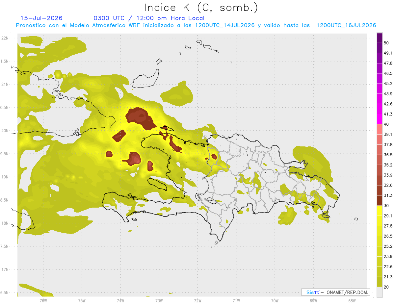
Task: Pick the salmon pink swatch between 39.1 and 40
Action: (x=380, y=129)
